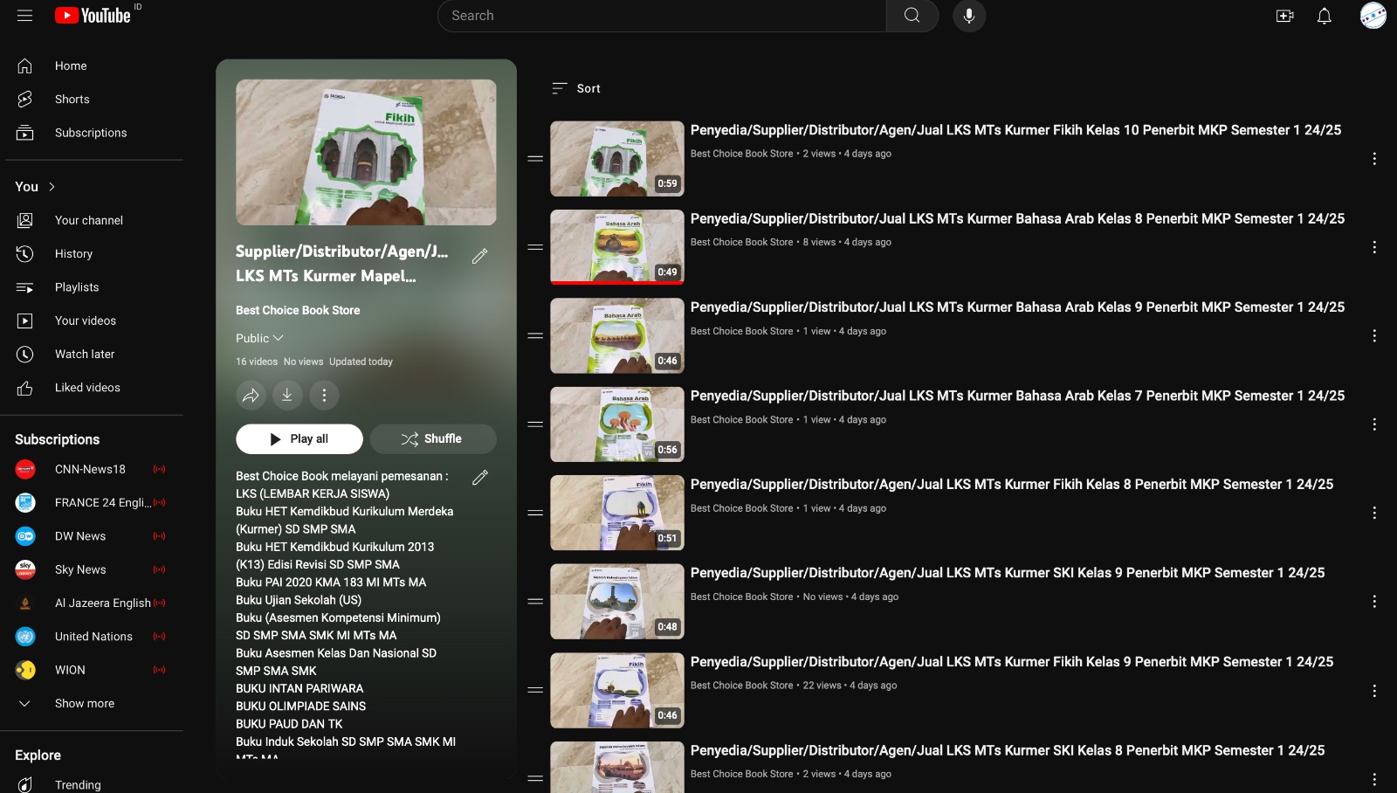Open Watch later in sidebar
The image size is (1397, 793).
pyautogui.click(x=84, y=355)
